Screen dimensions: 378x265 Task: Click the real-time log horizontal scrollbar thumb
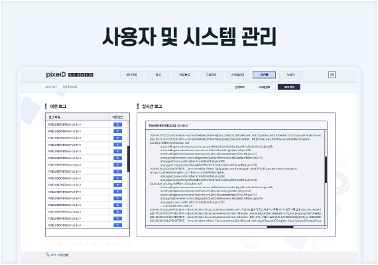(280, 227)
